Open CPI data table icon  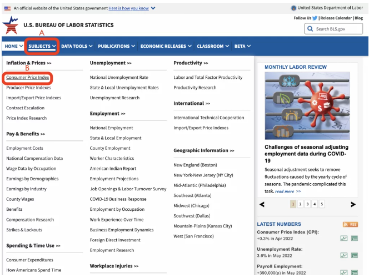[355, 238]
